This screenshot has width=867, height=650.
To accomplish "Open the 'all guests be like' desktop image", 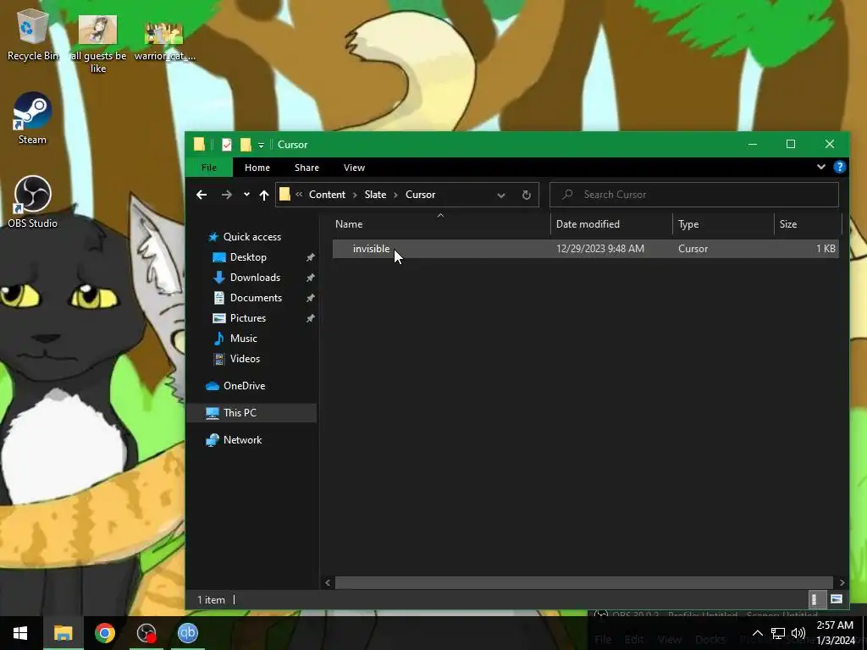I will click(x=98, y=44).
